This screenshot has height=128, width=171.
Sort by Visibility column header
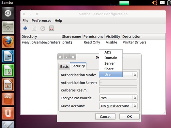point(113,37)
